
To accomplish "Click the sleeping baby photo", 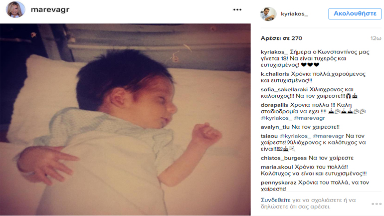I will point(125,120).
